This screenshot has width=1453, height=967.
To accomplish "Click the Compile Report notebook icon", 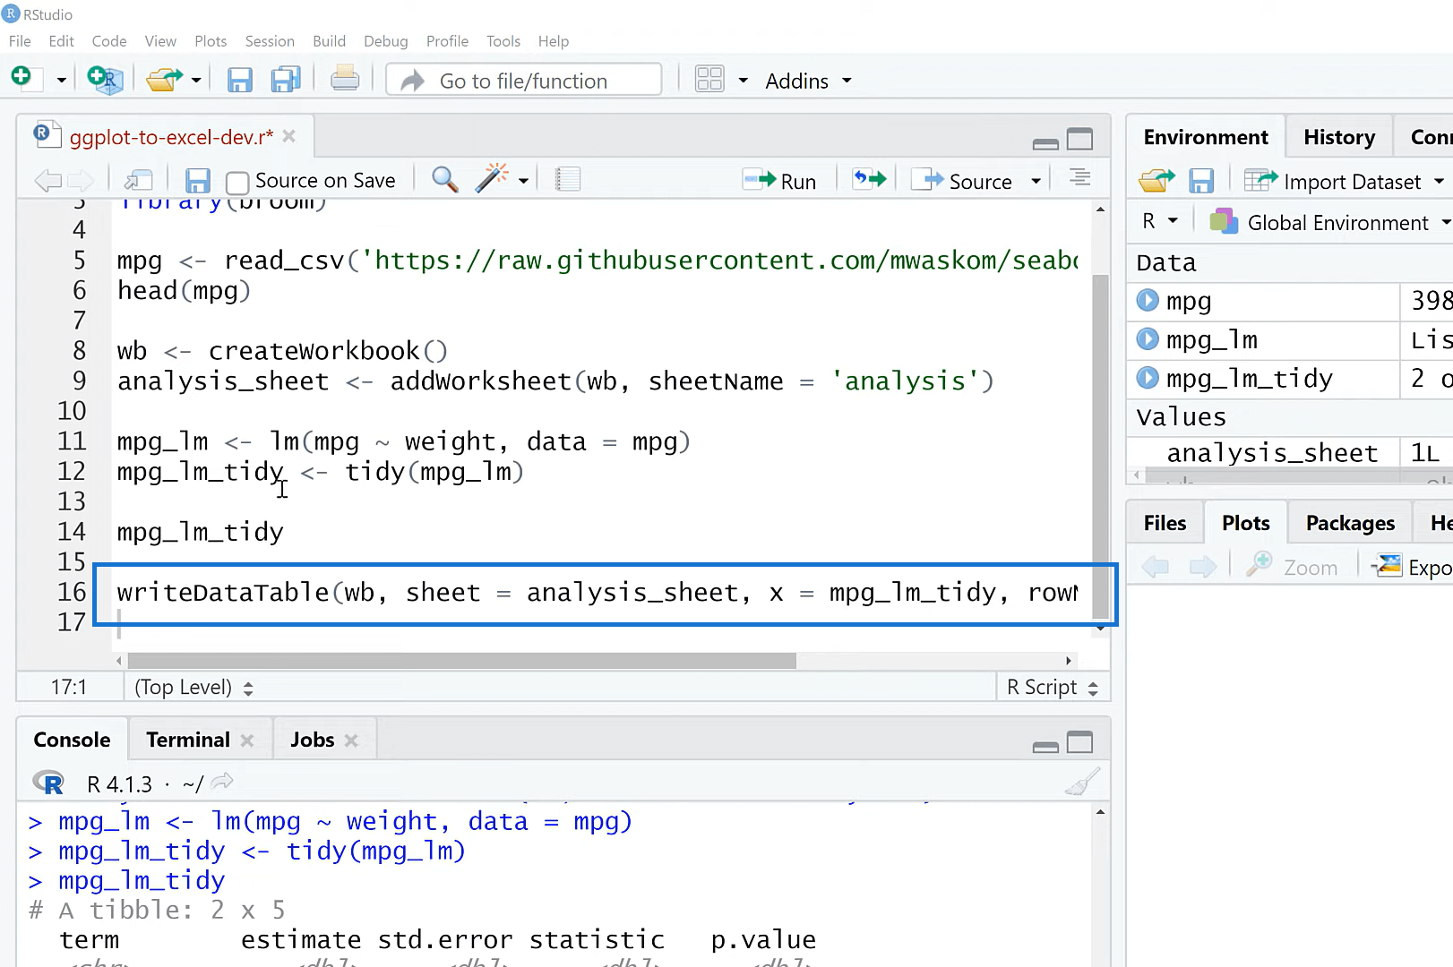I will [x=568, y=180].
